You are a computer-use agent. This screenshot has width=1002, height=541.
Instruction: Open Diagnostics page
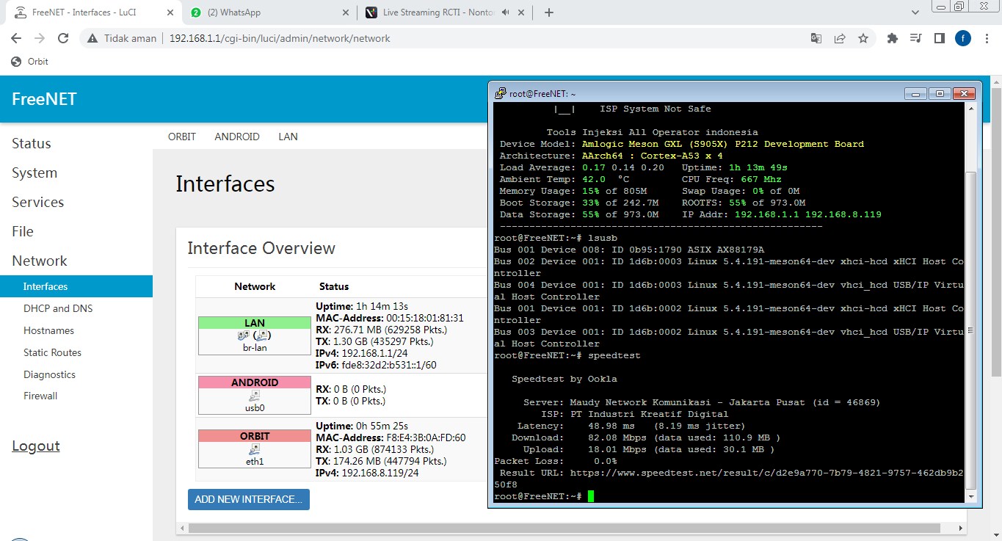(x=49, y=374)
